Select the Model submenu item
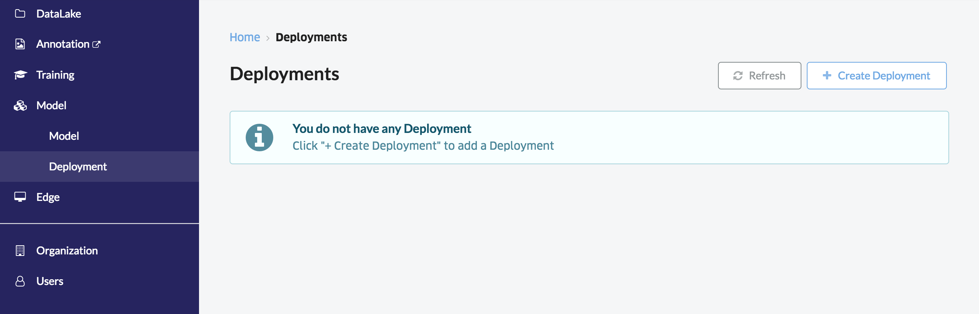Image resolution: width=979 pixels, height=314 pixels. tap(100, 136)
